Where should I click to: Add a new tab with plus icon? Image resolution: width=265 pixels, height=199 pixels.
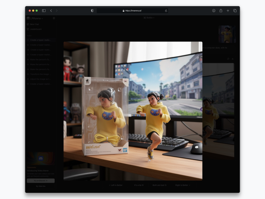[x=228, y=11]
